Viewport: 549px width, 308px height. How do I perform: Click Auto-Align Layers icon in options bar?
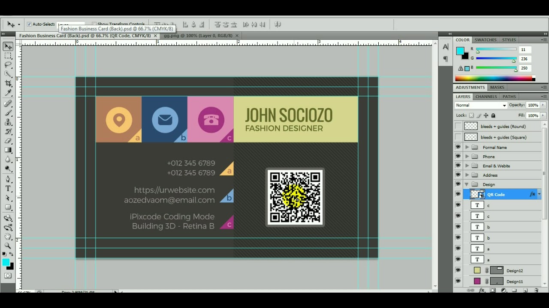click(x=278, y=24)
